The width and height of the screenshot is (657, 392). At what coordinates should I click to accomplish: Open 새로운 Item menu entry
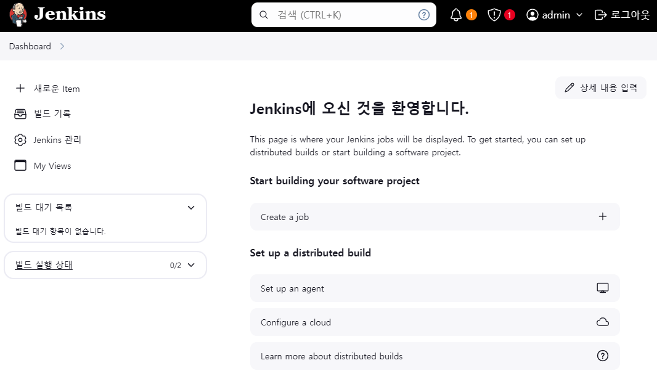(x=57, y=89)
